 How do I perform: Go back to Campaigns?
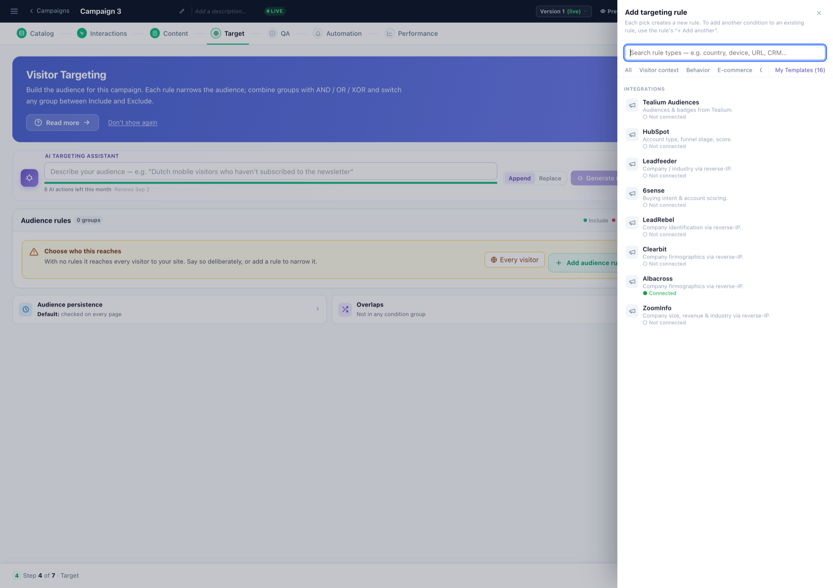coord(50,11)
